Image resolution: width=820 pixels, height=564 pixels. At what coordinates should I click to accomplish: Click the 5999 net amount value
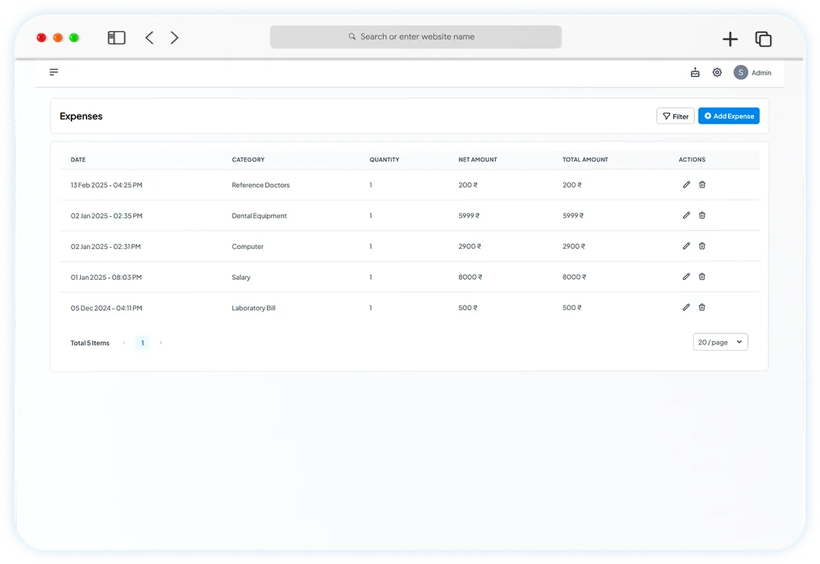click(x=469, y=216)
